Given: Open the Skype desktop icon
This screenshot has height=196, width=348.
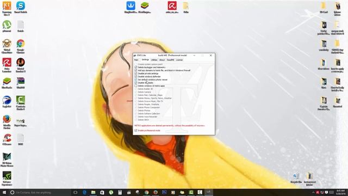Looking at the screenshot, I should (21, 7).
